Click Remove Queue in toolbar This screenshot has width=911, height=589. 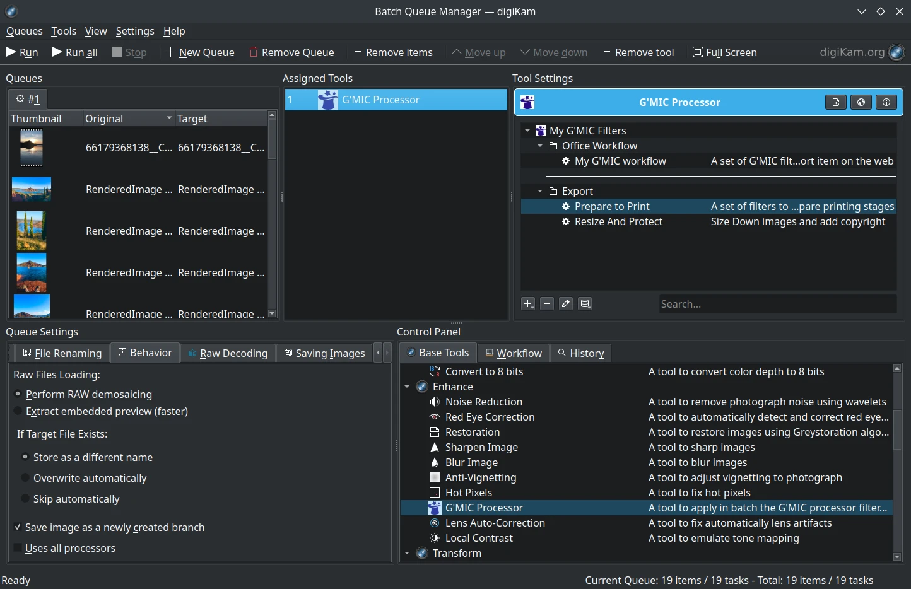pyautogui.click(x=291, y=52)
